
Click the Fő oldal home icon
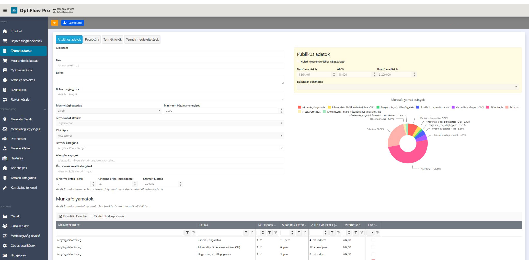click(5, 31)
